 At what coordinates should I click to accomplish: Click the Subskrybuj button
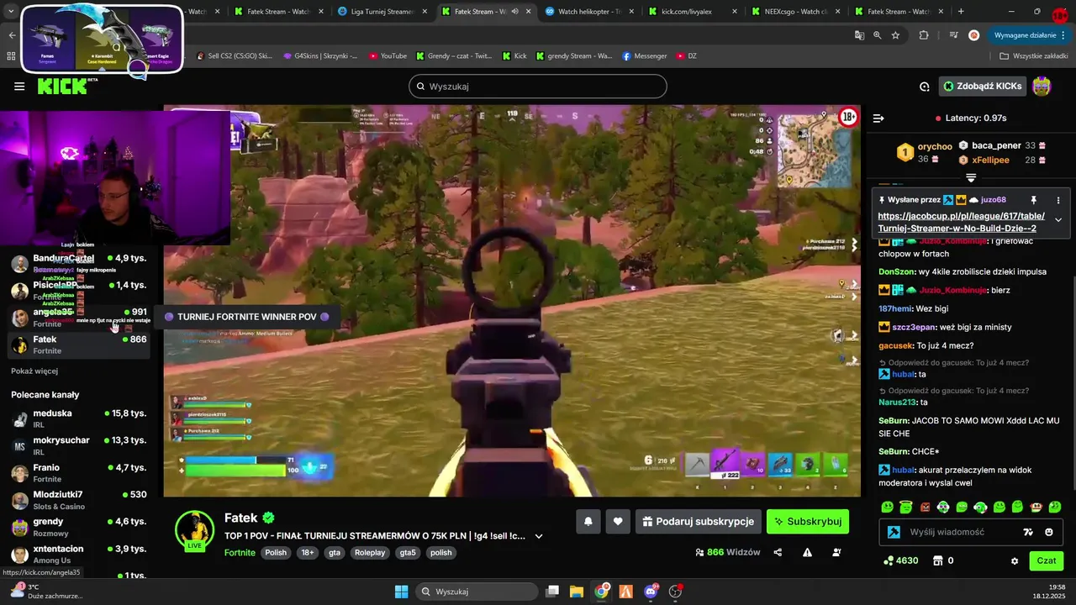point(808,522)
